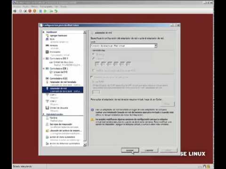Image resolution: width=226 pixels, height=169 pixels.
Task: Select Nombre under Administración
Action: (53, 118)
